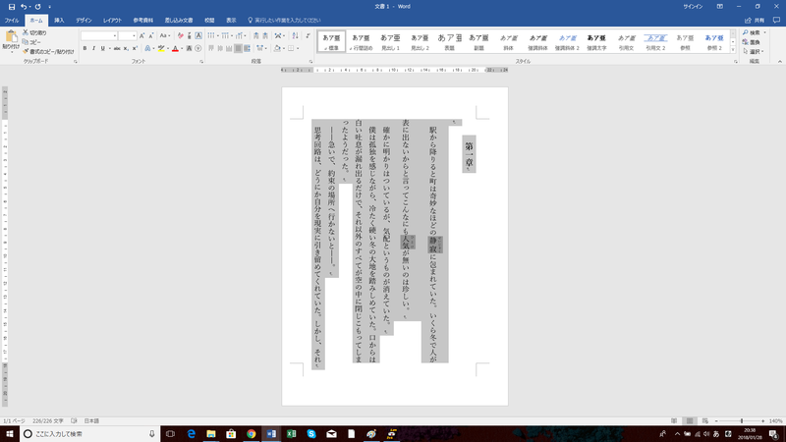
Task: Click サインイン (Sign in)
Action: (693, 7)
